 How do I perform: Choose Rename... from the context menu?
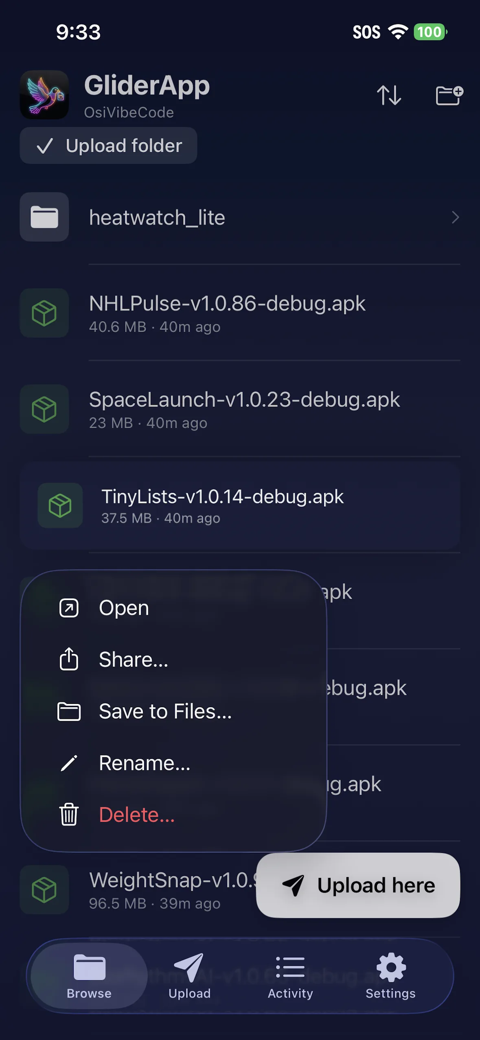(173, 763)
